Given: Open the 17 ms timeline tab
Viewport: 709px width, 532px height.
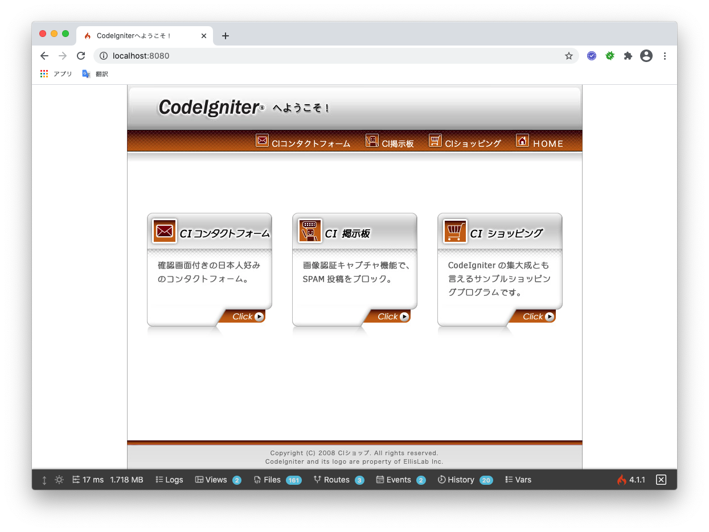Looking at the screenshot, I should pyautogui.click(x=88, y=480).
